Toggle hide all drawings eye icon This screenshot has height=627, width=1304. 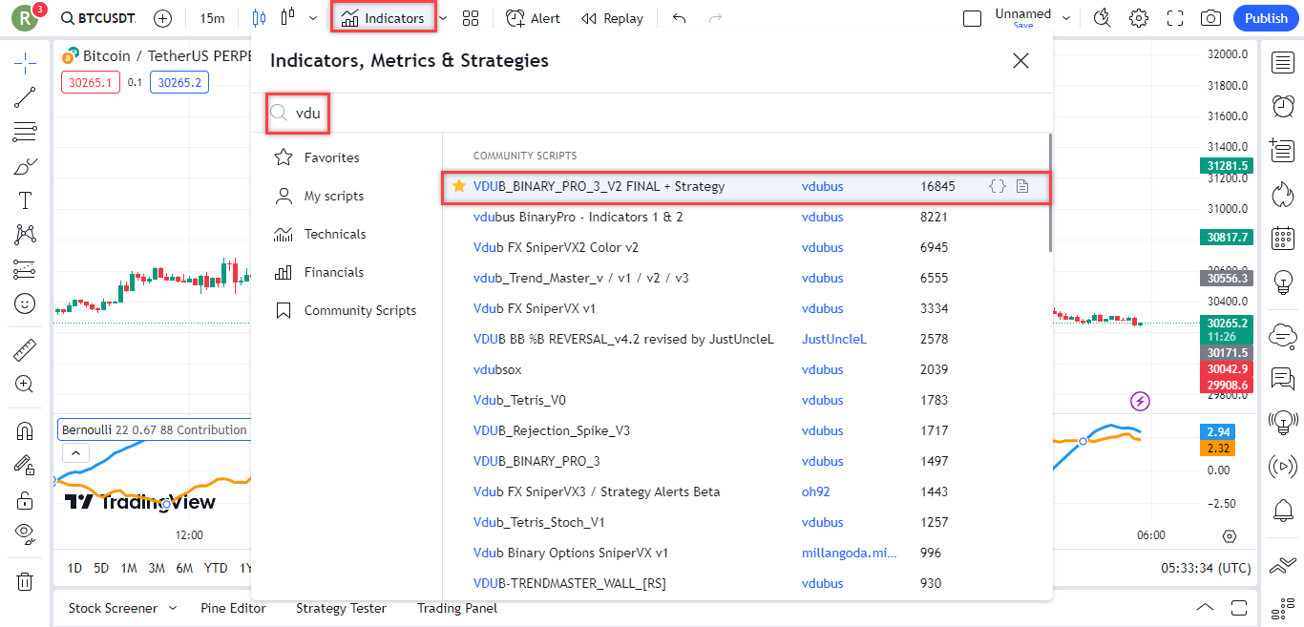(x=25, y=533)
